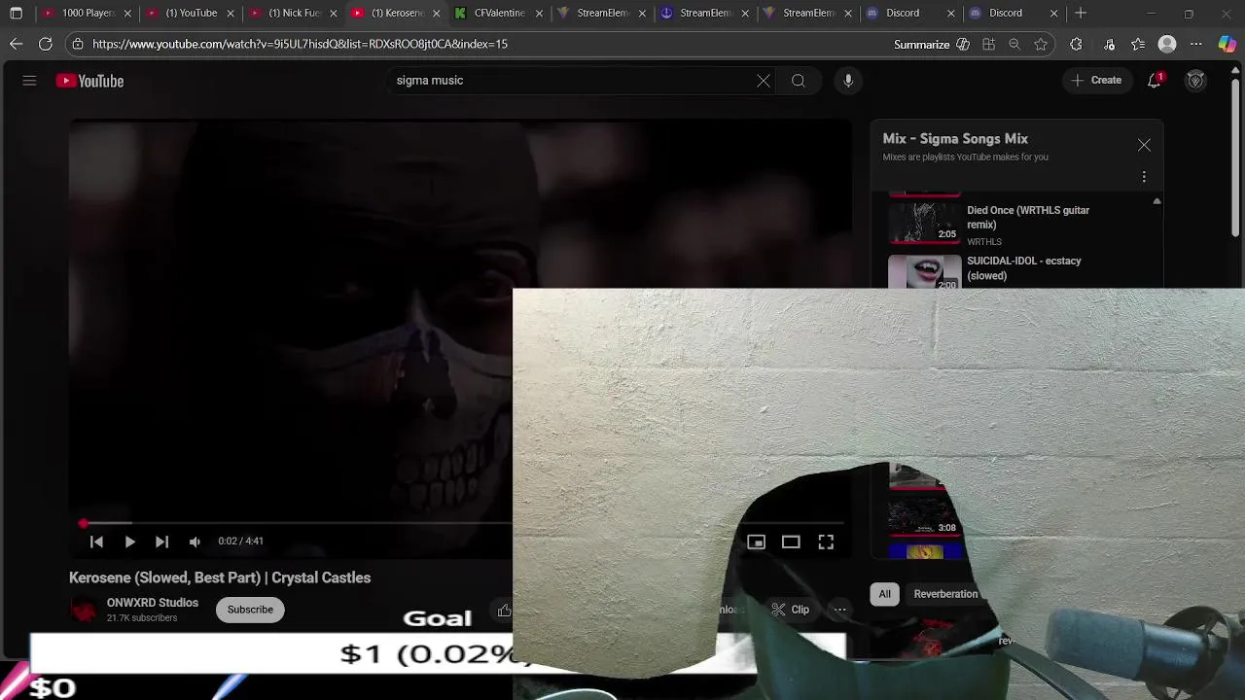Viewport: 1245px width, 700px height.
Task: Open ONWXRD Studios channel link
Action: 153,603
